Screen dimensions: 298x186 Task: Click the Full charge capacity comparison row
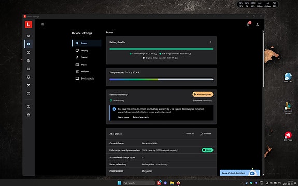(161, 150)
